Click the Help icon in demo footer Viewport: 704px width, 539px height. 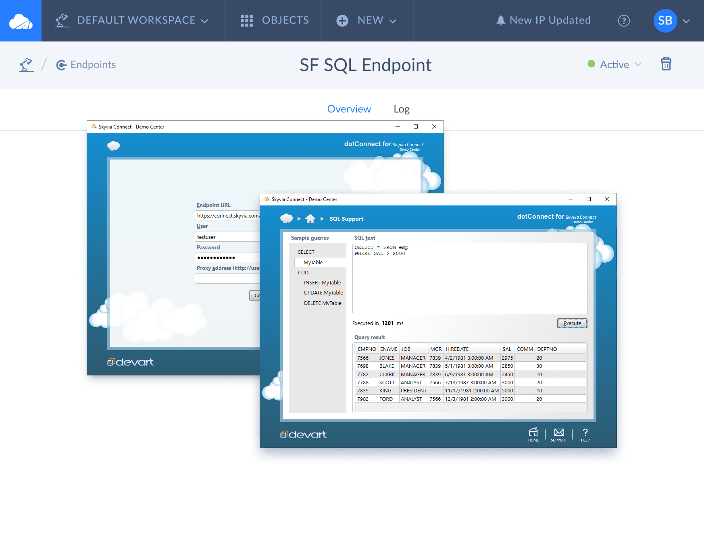[x=585, y=434]
